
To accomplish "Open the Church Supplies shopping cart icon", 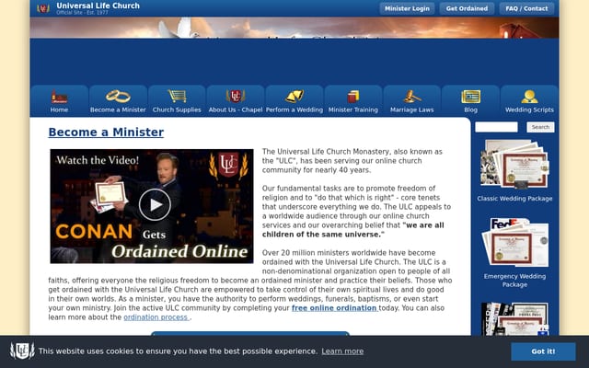I will click(x=177, y=96).
